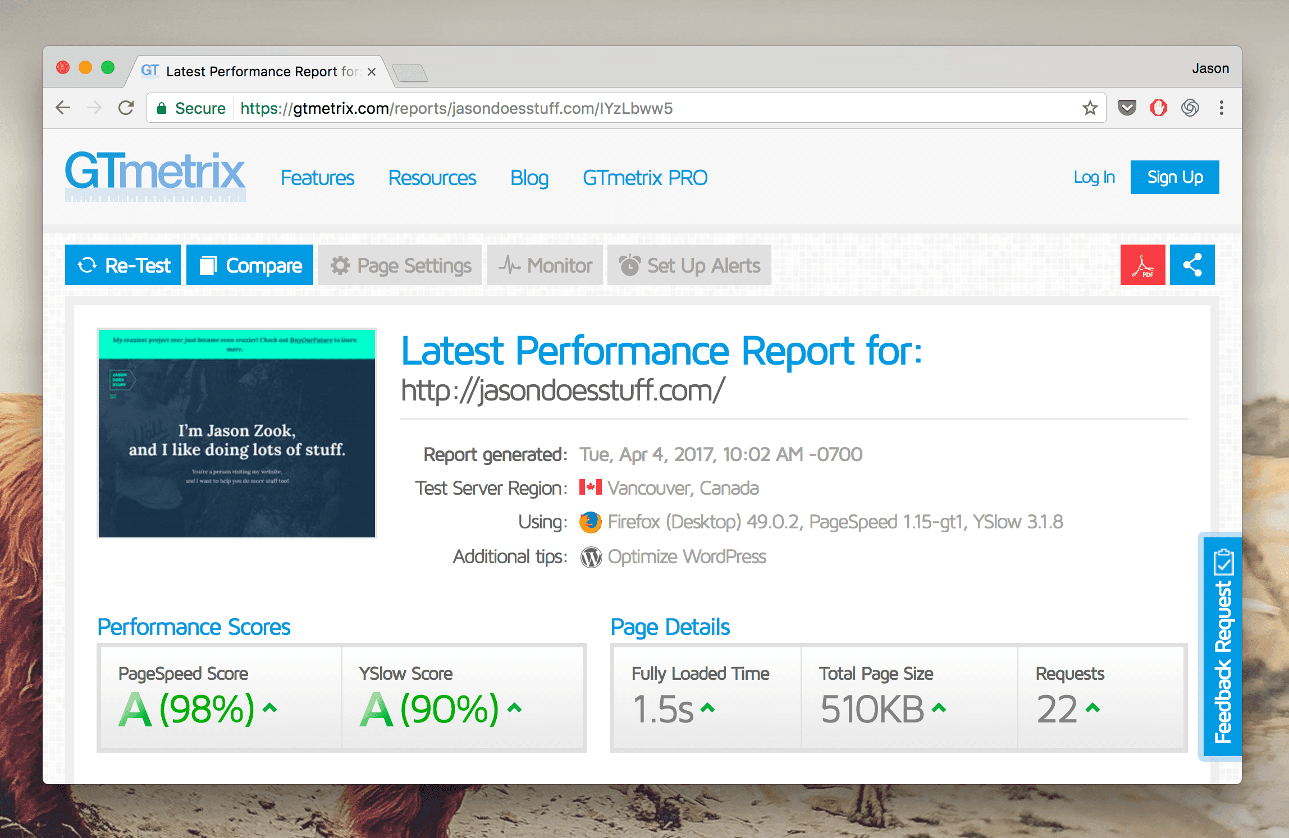Download the PDF report icon
The height and width of the screenshot is (838, 1289).
click(x=1142, y=265)
